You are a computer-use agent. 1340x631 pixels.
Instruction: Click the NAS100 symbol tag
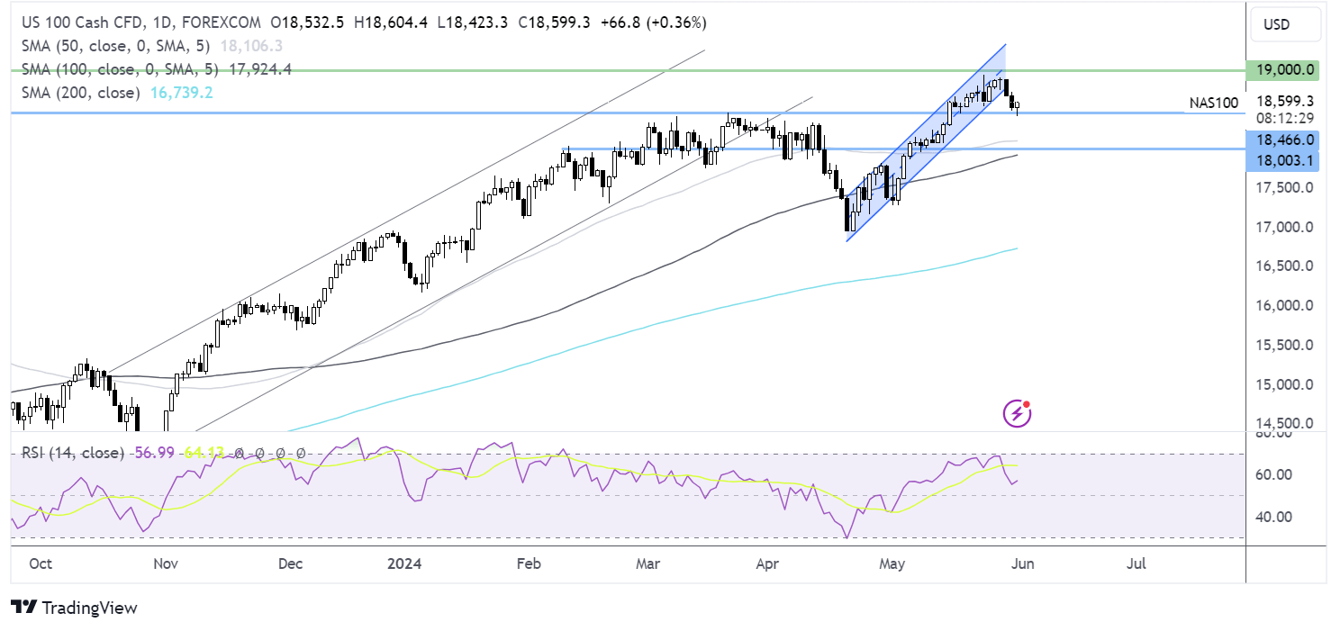pyautogui.click(x=1213, y=102)
